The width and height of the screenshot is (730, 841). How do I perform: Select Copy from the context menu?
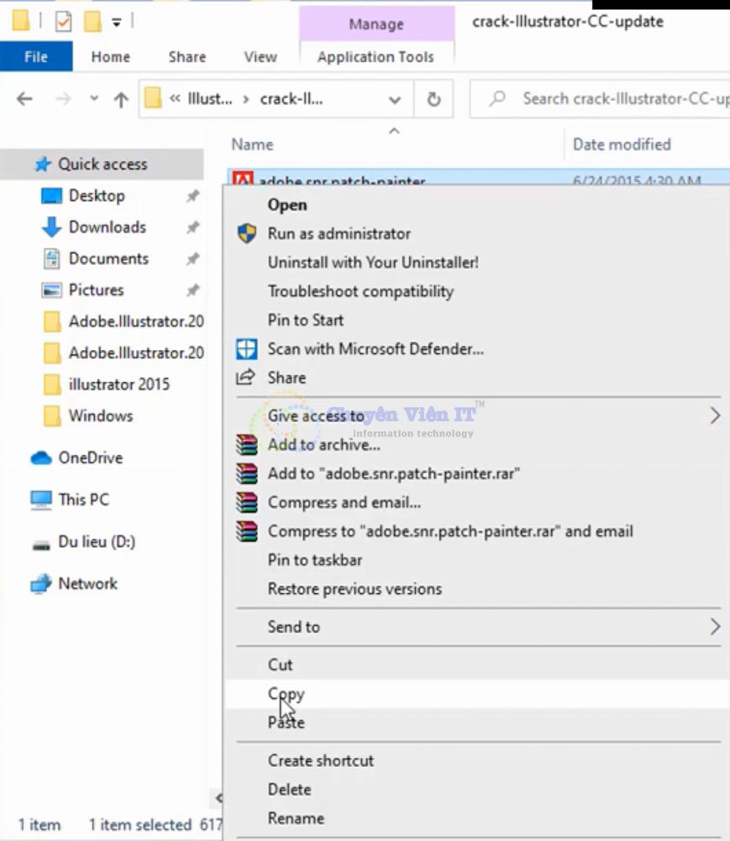coord(286,694)
